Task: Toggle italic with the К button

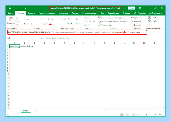Action: [28, 24]
